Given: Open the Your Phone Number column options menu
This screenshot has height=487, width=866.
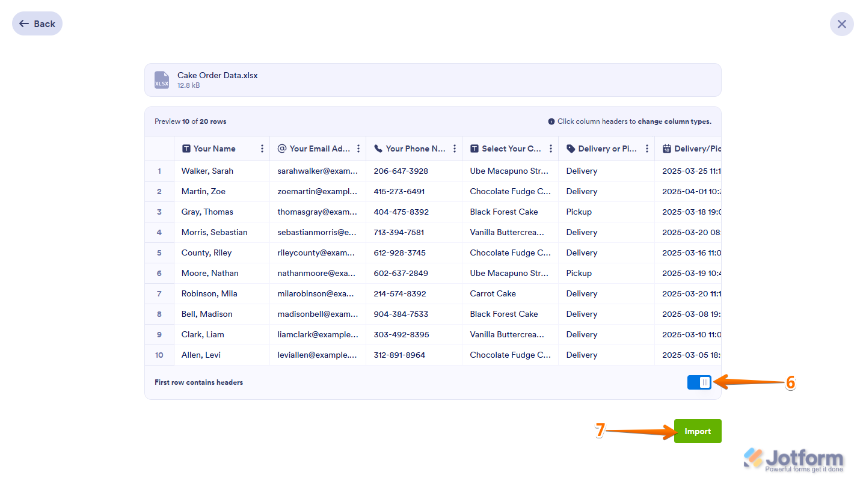Looking at the screenshot, I should (x=455, y=149).
